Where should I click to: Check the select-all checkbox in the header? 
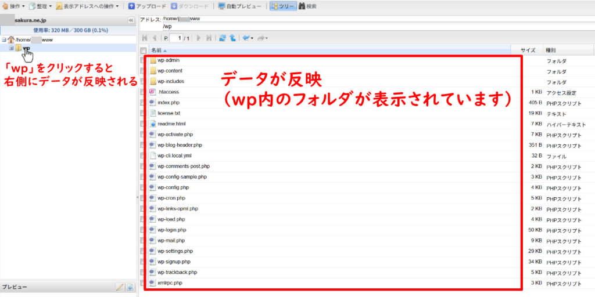point(144,50)
